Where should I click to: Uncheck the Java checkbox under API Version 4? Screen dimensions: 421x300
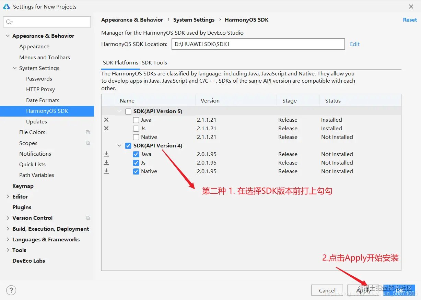136,154
